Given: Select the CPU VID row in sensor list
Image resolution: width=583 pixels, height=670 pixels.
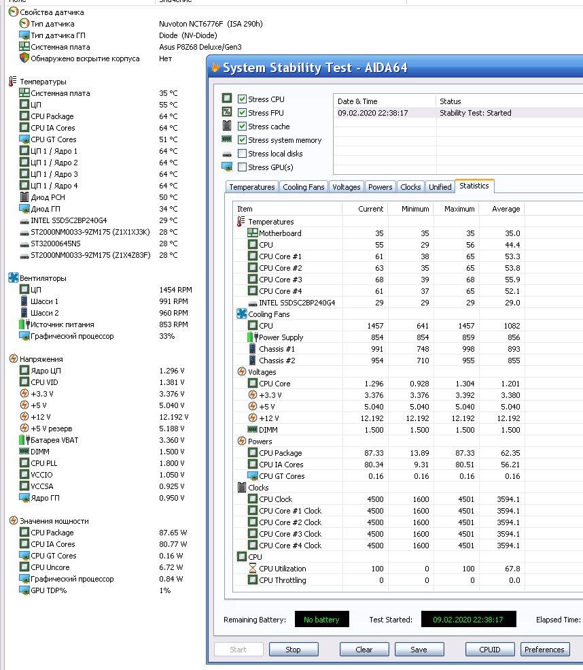Looking at the screenshot, I should coord(101,382).
